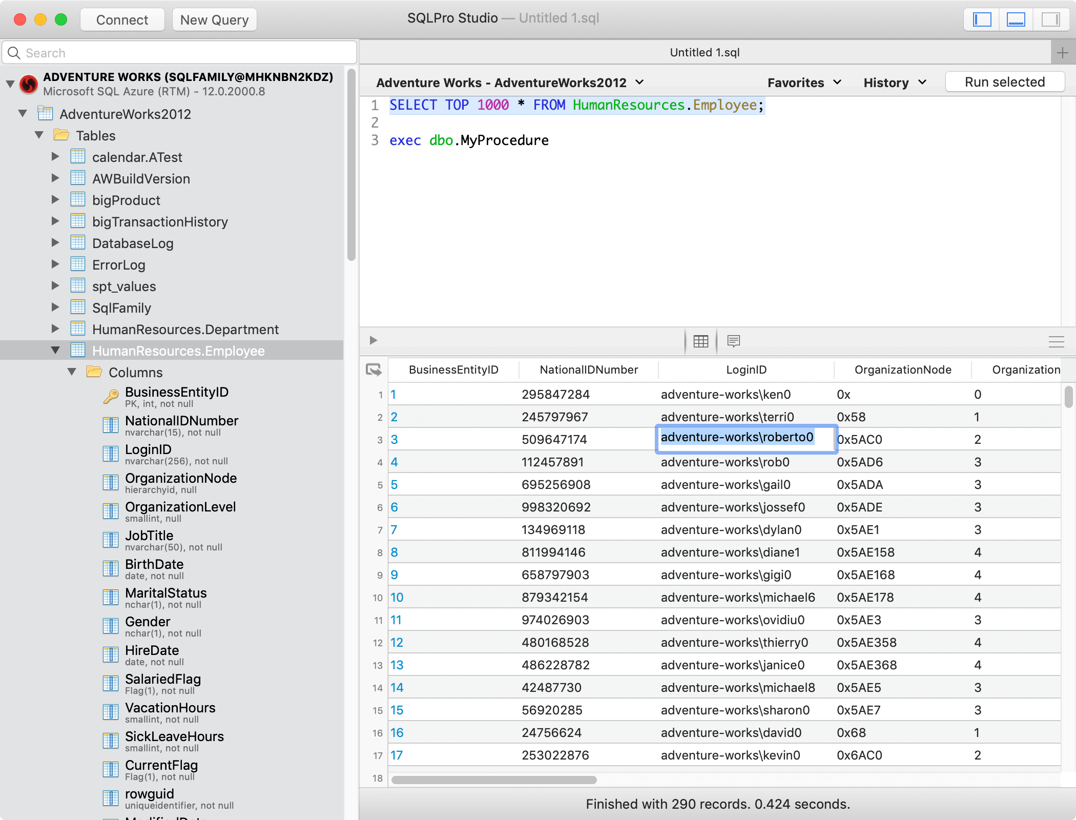Click the red server icon beside ADVENTURE WORKS

pos(28,85)
